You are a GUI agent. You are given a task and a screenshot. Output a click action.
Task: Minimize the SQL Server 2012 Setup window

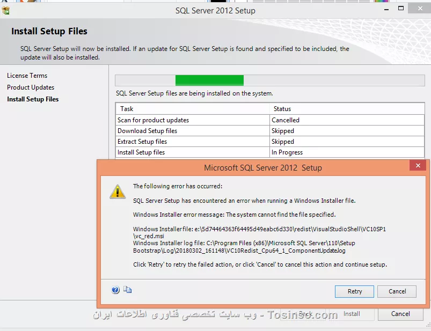coord(386,9)
